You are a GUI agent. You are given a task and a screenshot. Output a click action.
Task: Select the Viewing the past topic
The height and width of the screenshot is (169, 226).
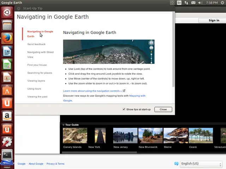coord(37,96)
